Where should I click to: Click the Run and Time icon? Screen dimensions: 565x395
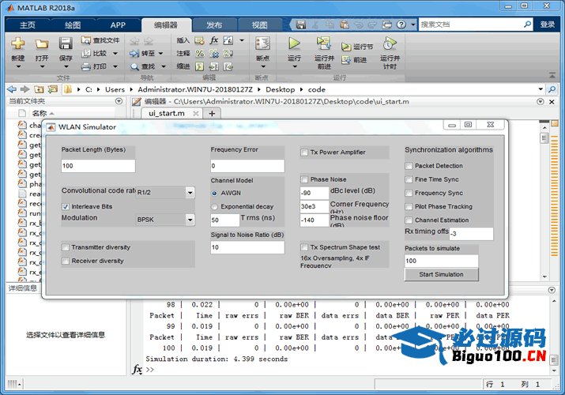(x=390, y=43)
